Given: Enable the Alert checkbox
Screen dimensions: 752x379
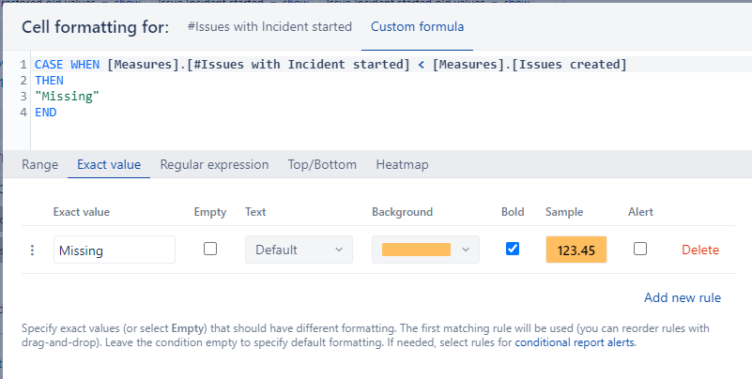Looking at the screenshot, I should point(640,249).
